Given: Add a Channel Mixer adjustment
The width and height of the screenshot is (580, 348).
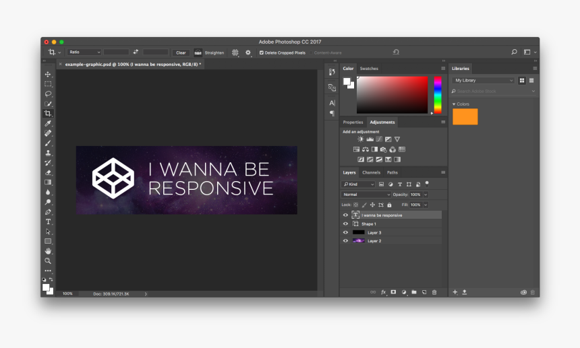Looking at the screenshot, I should (x=393, y=149).
